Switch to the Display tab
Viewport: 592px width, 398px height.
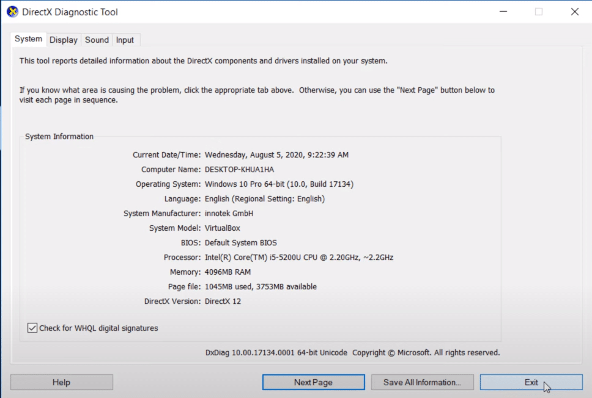[x=63, y=40]
